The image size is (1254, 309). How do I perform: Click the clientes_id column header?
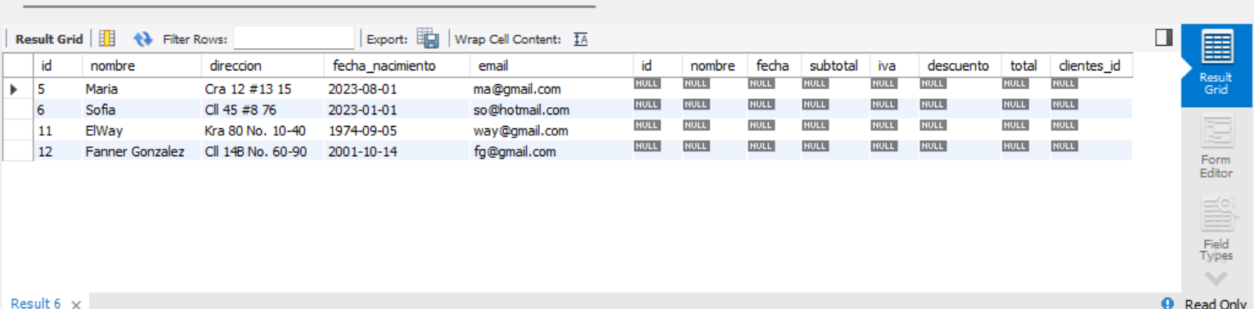[x=1091, y=65]
